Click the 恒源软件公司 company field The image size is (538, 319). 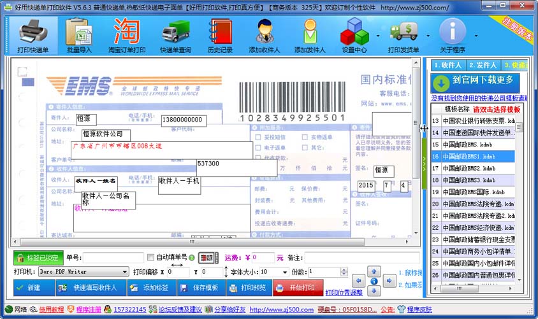[106, 134]
